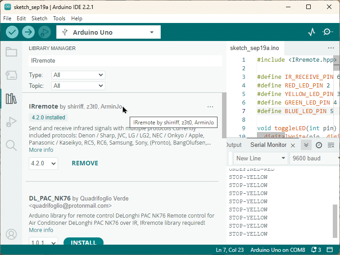340x255 pixels.
Task: Start debugging with the debug toolbar button
Action: click(x=45, y=32)
